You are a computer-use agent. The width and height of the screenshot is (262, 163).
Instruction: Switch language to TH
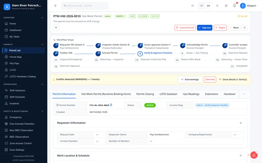(x=201, y=6)
